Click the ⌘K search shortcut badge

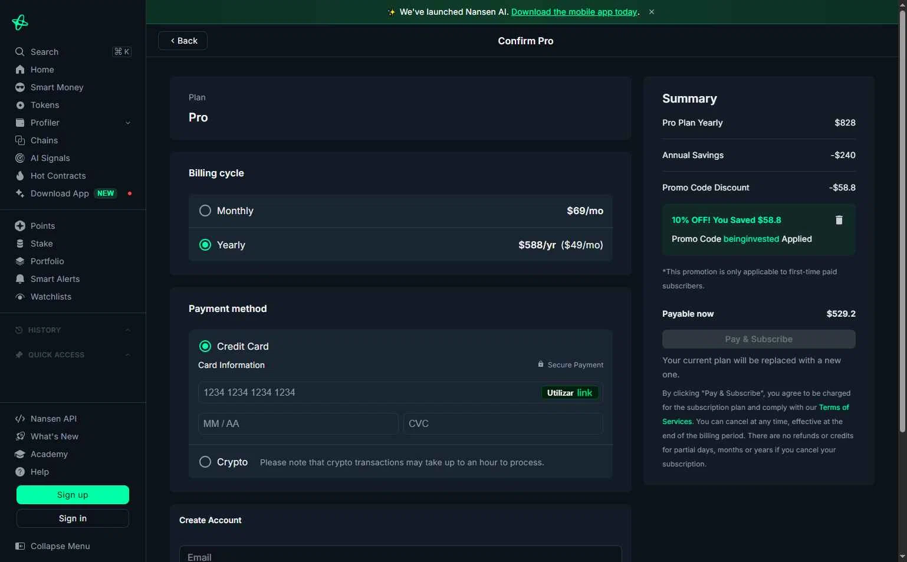pyautogui.click(x=122, y=52)
